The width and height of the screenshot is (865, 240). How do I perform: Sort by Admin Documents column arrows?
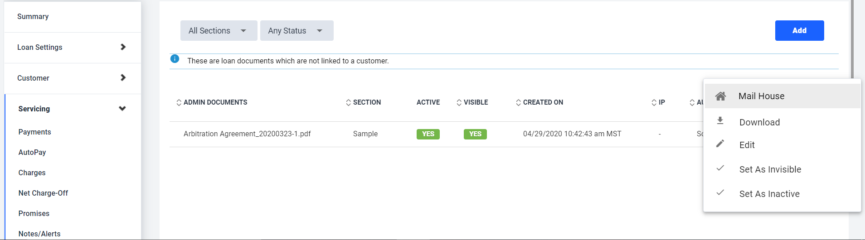pos(179,102)
